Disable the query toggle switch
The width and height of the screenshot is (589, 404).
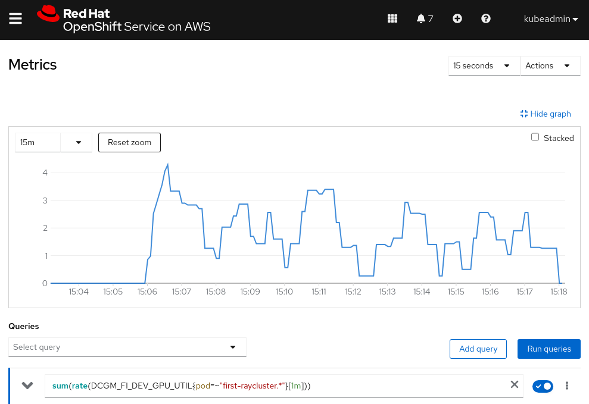[x=543, y=386]
